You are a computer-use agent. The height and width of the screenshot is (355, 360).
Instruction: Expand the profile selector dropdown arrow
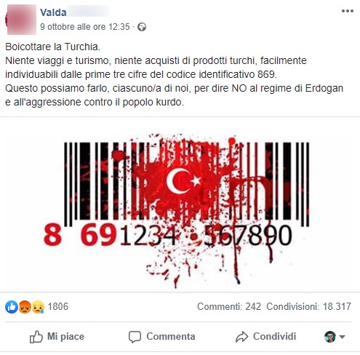click(342, 337)
